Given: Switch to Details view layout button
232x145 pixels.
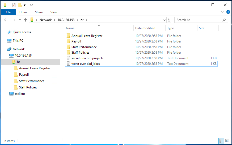Looking at the screenshot, I should [221, 141].
